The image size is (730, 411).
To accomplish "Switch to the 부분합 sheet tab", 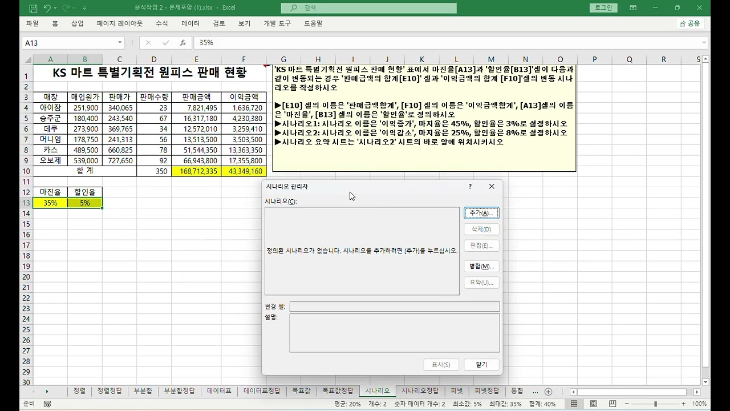I will point(143,391).
